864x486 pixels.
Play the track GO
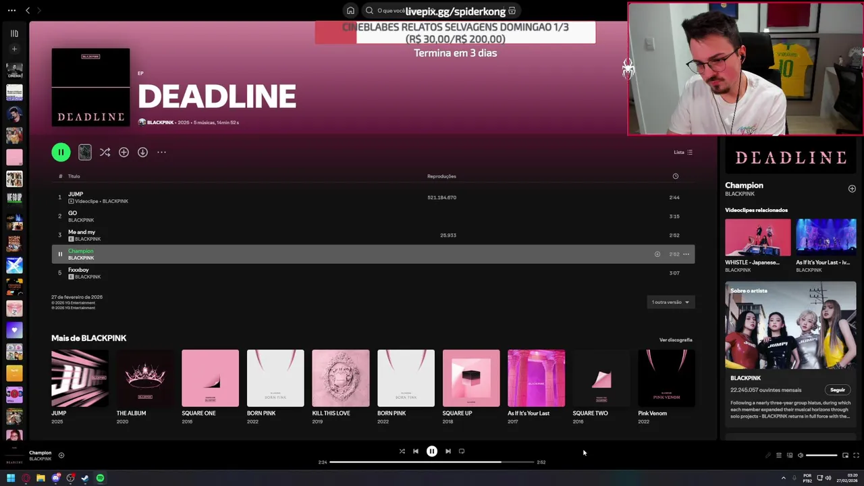(x=373, y=216)
